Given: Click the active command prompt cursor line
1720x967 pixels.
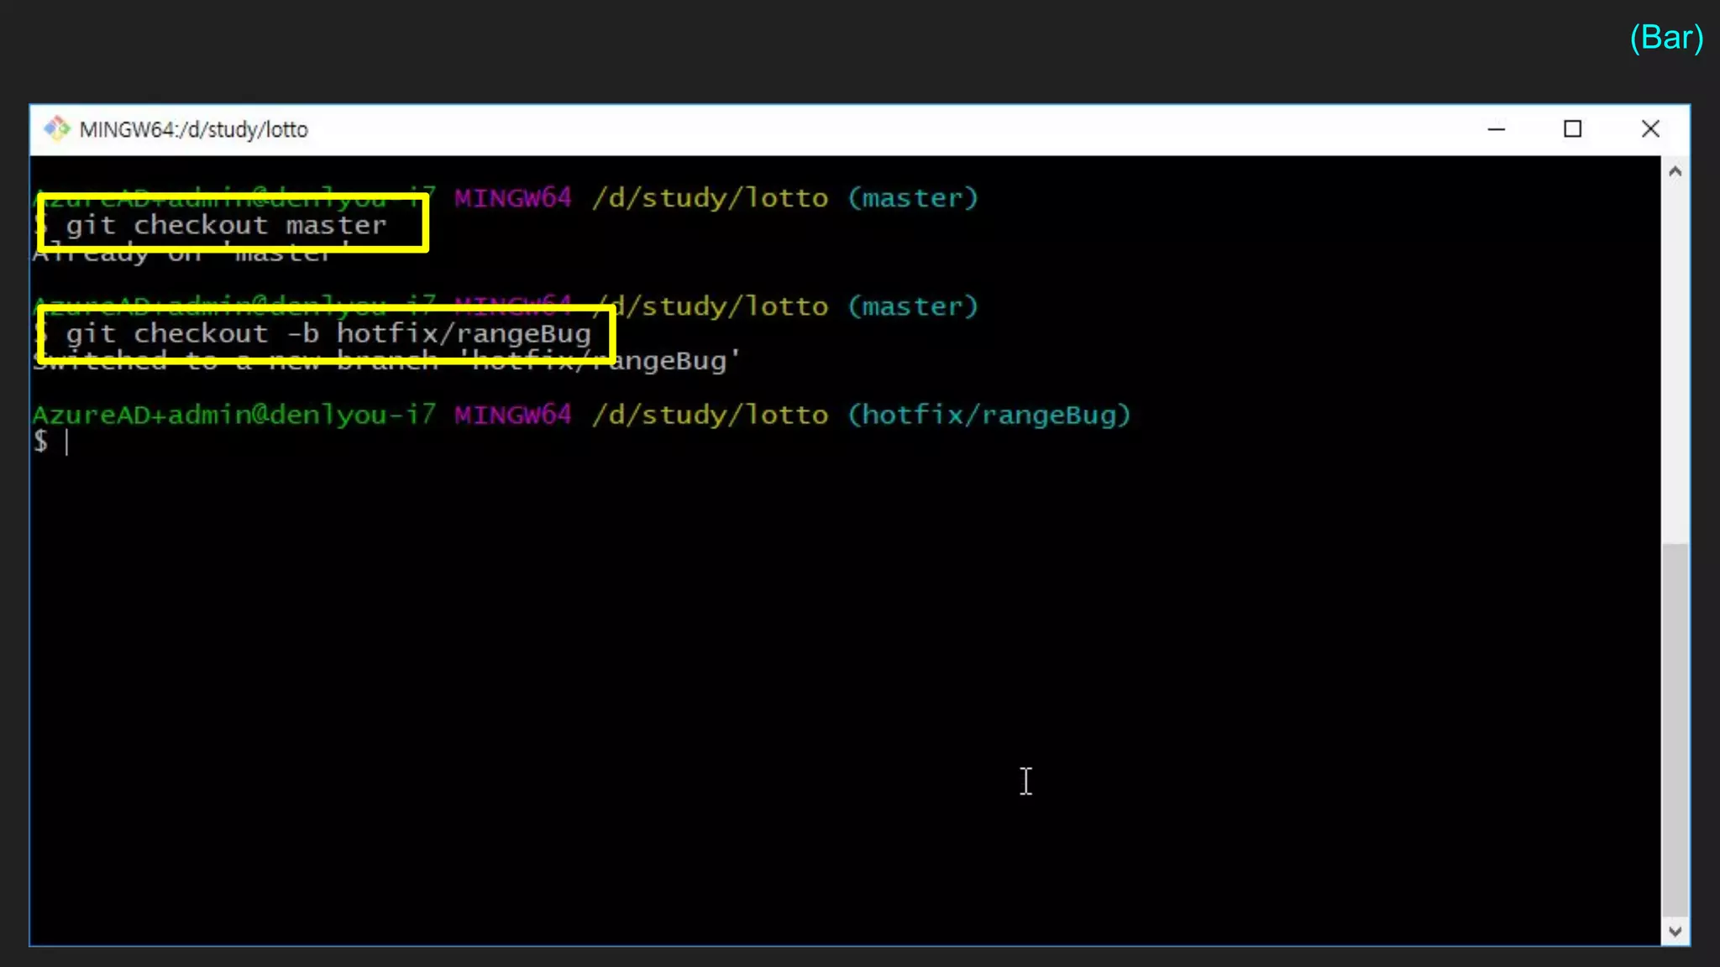Looking at the screenshot, I should pyautogui.click(x=67, y=442).
